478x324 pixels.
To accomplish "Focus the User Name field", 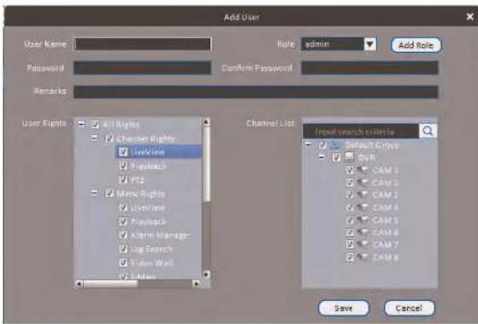I will pyautogui.click(x=142, y=44).
